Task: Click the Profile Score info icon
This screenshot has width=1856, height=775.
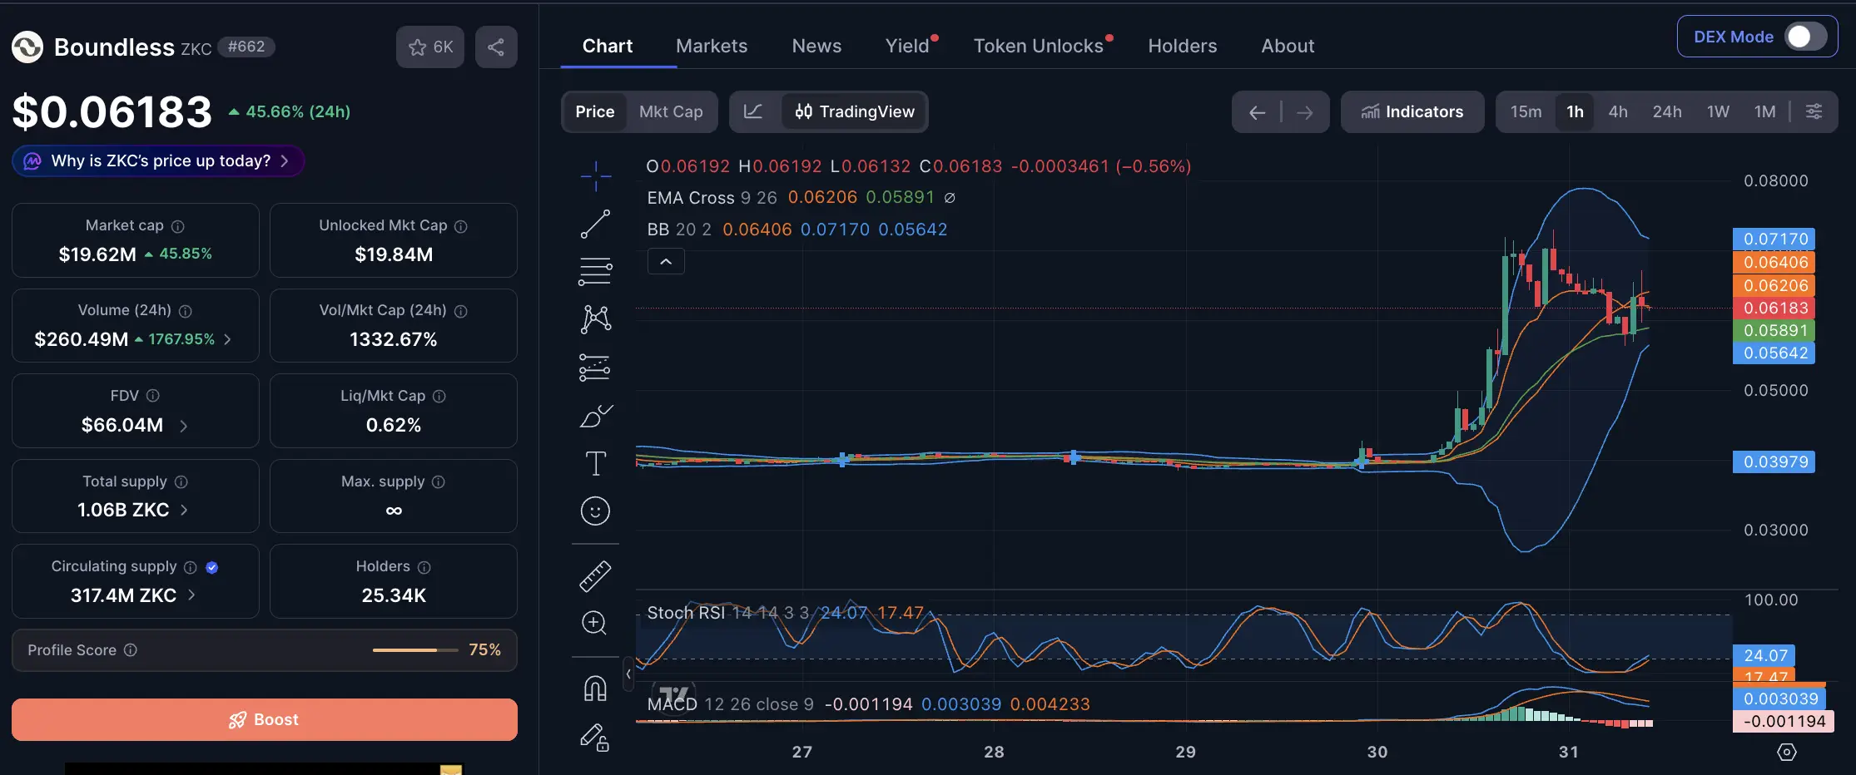Action: click(x=131, y=650)
